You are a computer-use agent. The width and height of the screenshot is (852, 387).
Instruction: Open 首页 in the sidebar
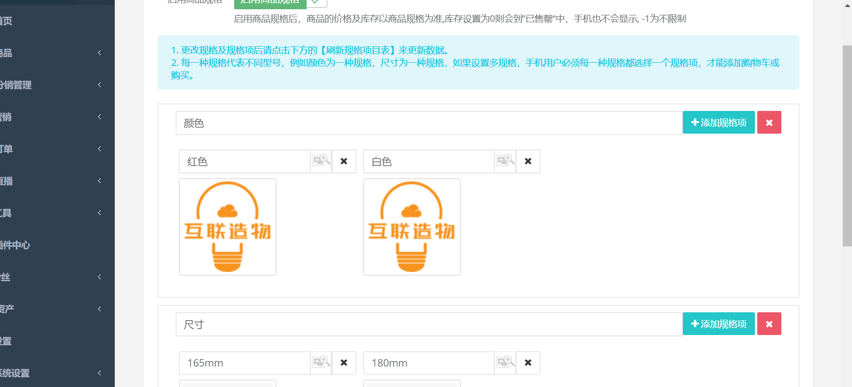57,21
